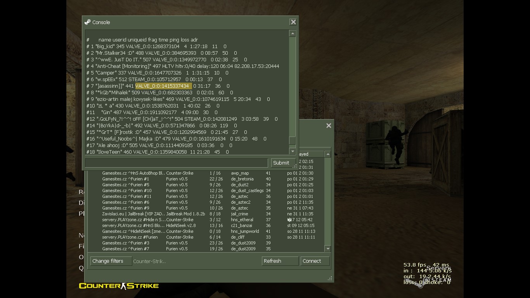Select Gamesites.cz ^Furien #1 server row

[x=208, y=179]
